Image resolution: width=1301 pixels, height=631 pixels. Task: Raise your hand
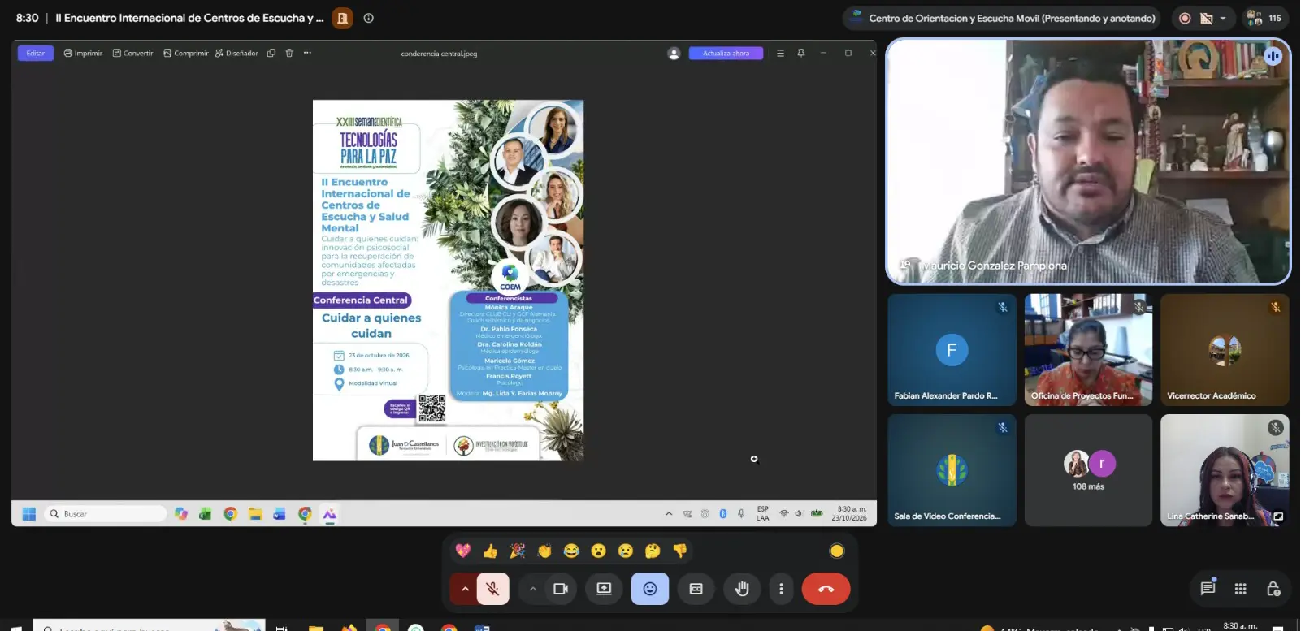click(741, 589)
